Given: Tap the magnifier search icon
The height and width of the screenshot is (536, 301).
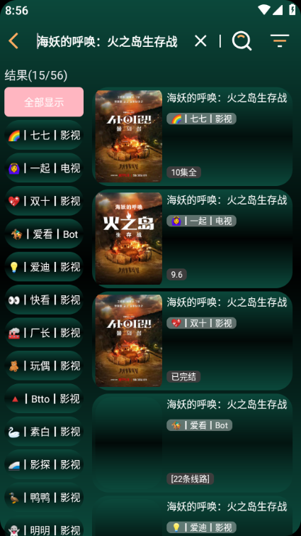Looking at the screenshot, I should [x=242, y=41].
